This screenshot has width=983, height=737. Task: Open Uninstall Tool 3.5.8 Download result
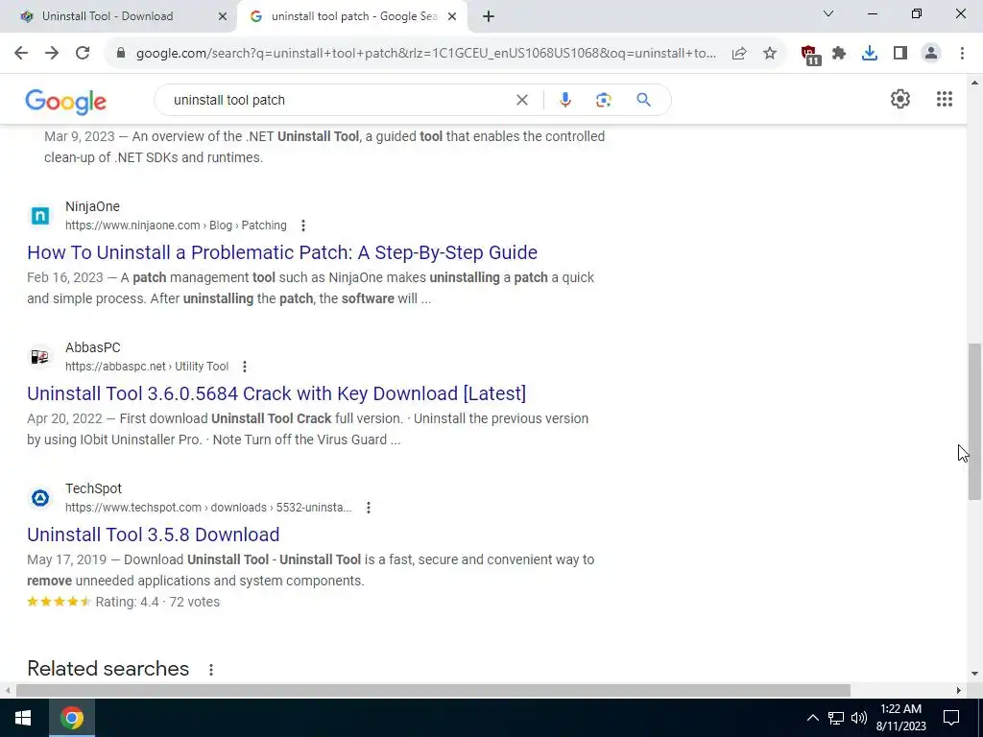click(x=153, y=535)
